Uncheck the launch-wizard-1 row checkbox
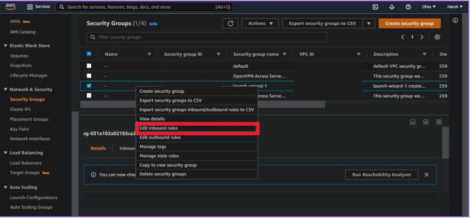The image size is (470, 218). point(89,86)
